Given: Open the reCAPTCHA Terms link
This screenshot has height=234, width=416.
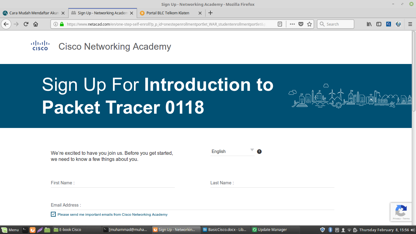Looking at the screenshot, I should coord(406,218).
